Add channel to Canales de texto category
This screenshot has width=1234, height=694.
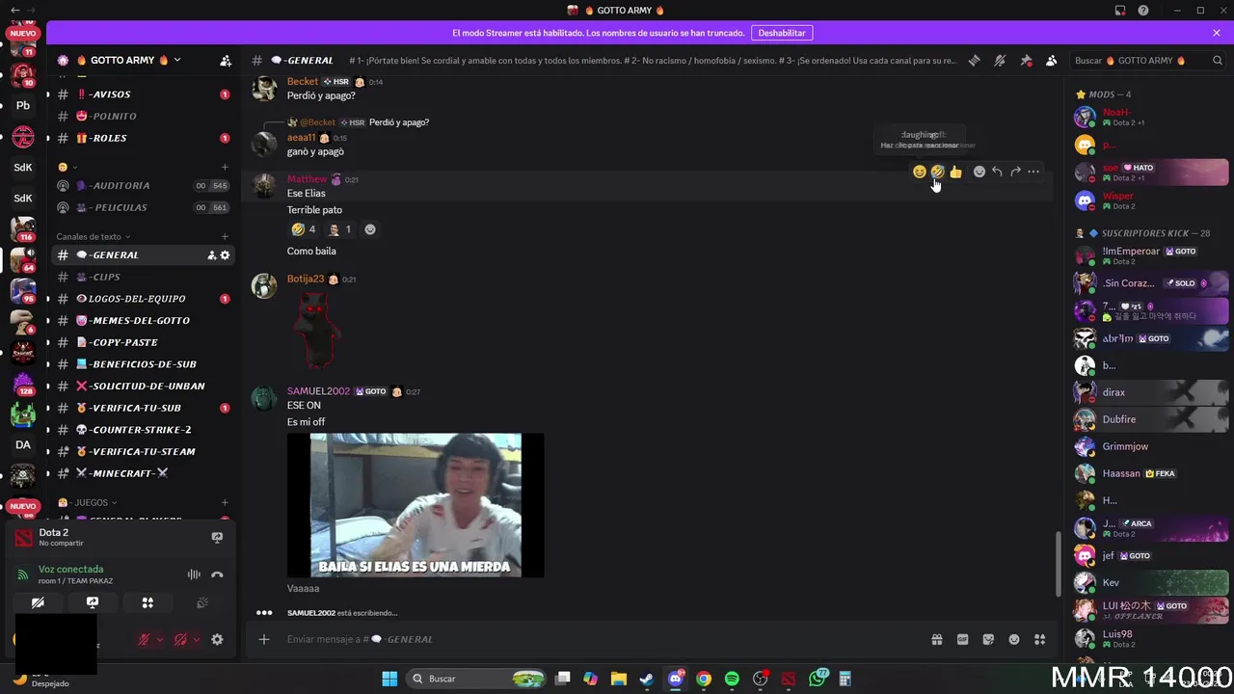tap(225, 236)
